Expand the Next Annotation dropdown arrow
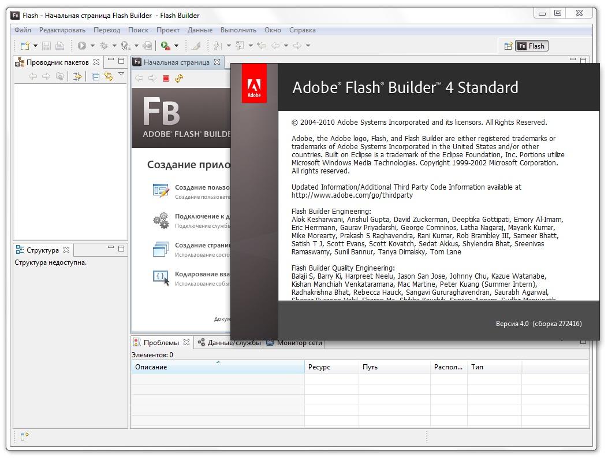The width and height of the screenshot is (608, 459). 229,46
